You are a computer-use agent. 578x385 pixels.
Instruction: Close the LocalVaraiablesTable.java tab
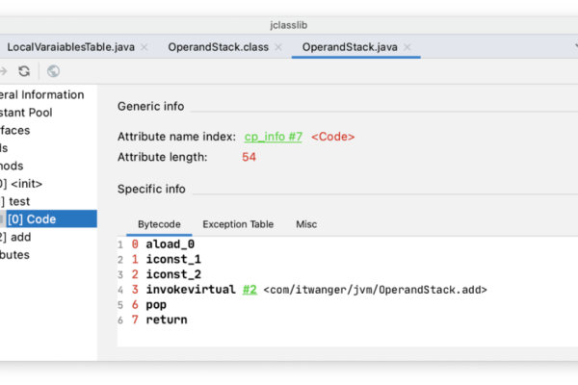click(144, 47)
